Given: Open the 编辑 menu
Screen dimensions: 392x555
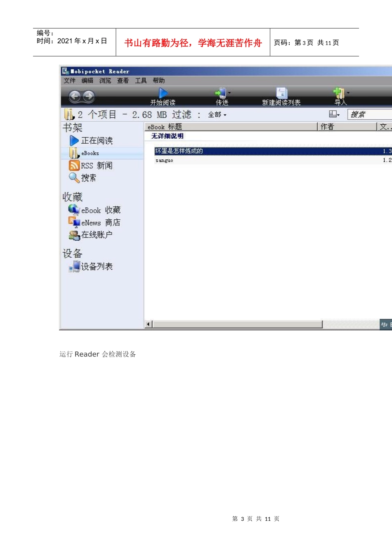Looking at the screenshot, I should click(x=87, y=81).
